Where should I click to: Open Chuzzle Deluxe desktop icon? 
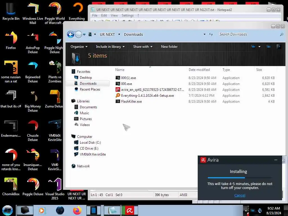click(x=33, y=130)
